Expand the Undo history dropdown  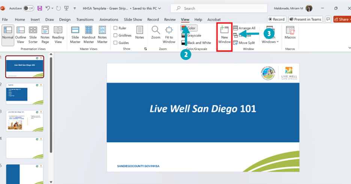click(x=52, y=8)
